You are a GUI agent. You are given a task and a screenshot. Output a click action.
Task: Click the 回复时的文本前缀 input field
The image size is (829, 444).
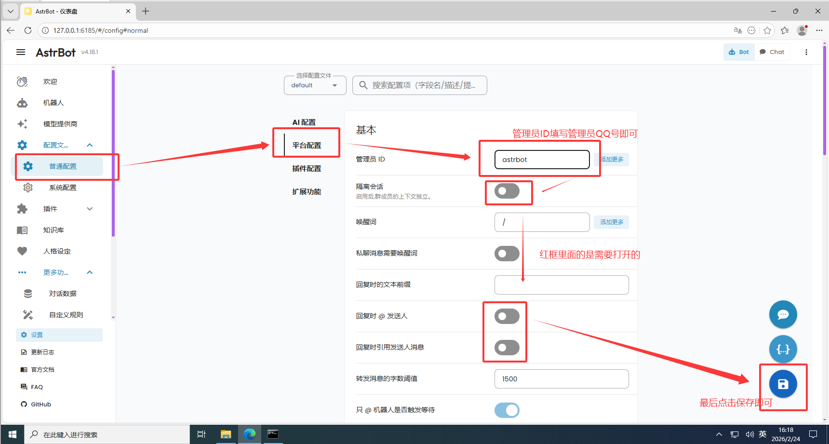coord(562,285)
